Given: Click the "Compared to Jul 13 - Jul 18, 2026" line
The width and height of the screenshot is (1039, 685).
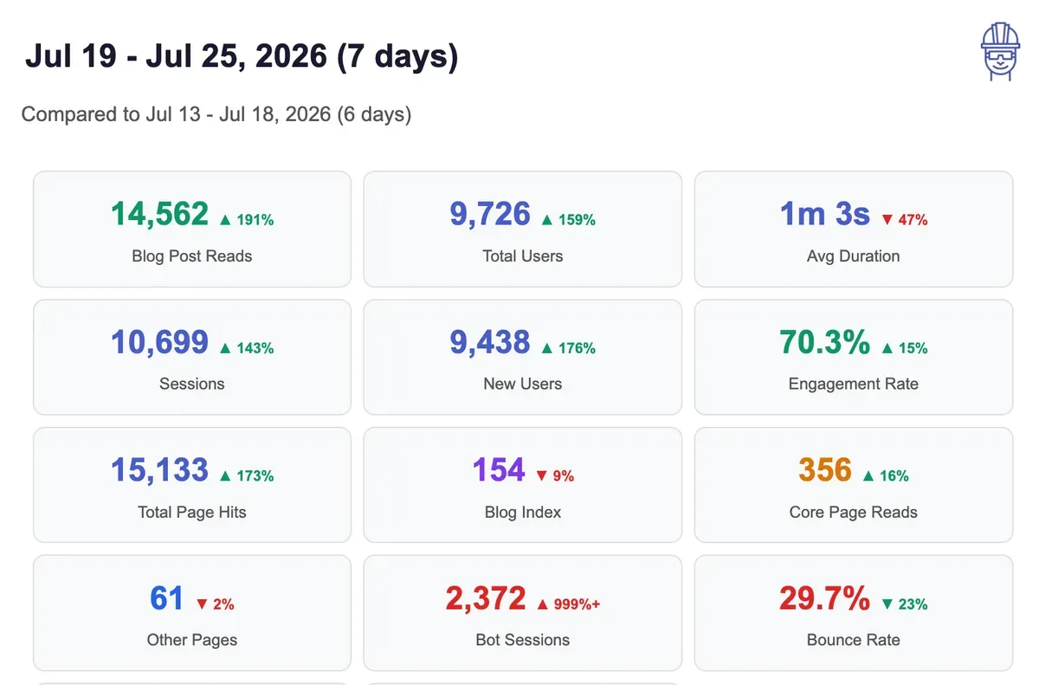Looking at the screenshot, I should 216,114.
